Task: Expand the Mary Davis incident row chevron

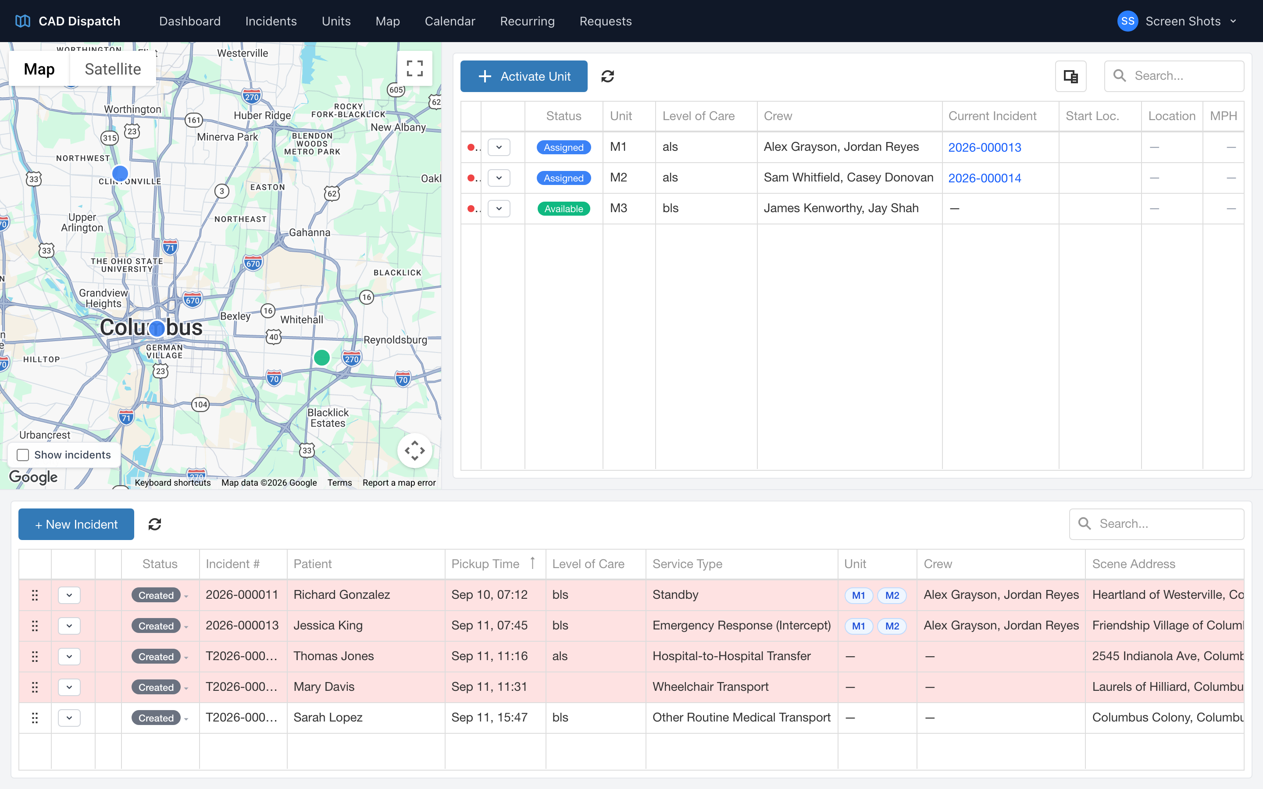Action: pos(69,687)
